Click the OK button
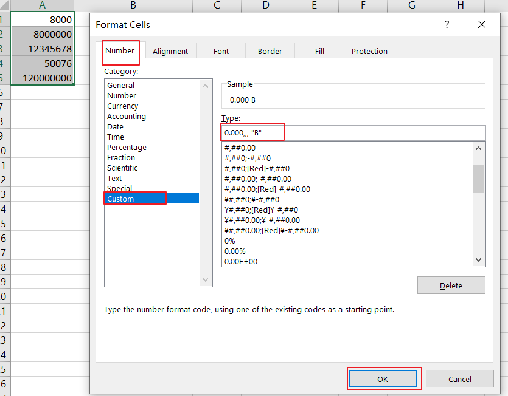 pyautogui.click(x=383, y=378)
